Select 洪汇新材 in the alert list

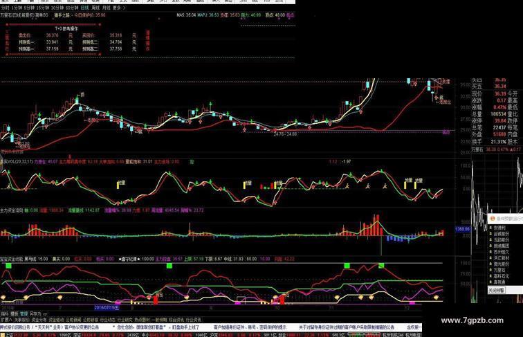[502, 258]
